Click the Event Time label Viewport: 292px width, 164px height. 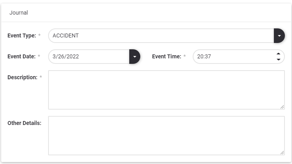click(166, 56)
